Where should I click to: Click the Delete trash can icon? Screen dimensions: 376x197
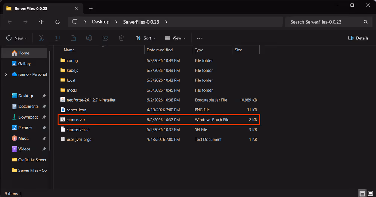121,38
